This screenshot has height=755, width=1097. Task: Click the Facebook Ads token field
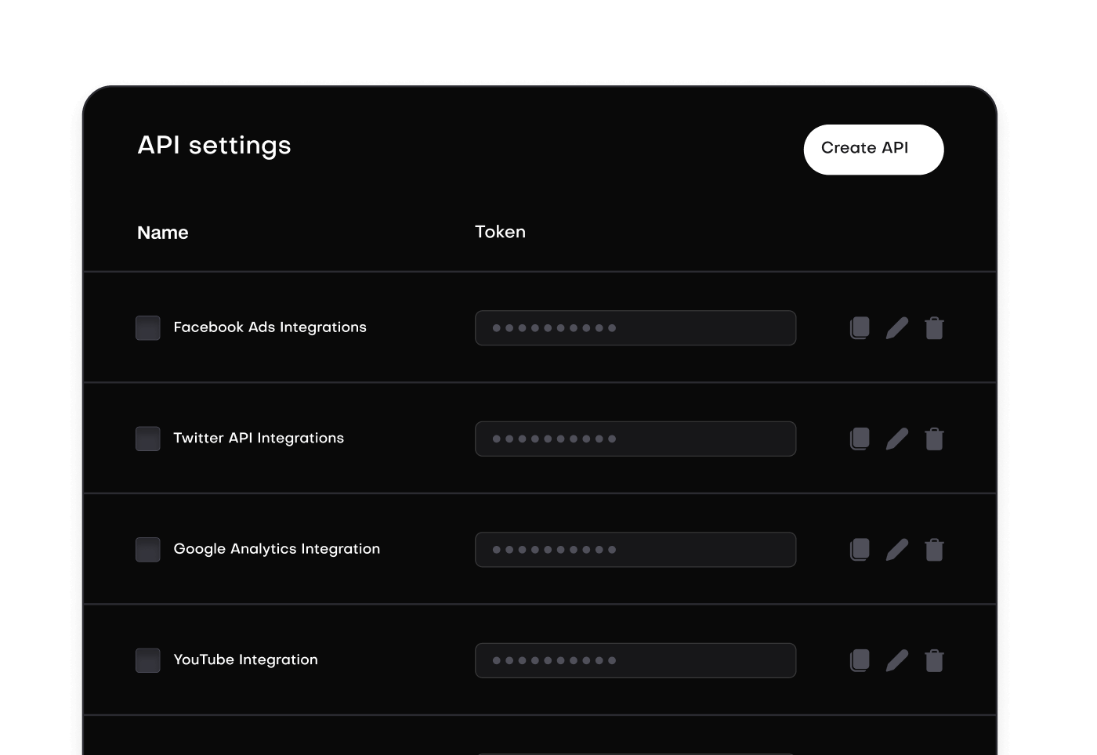click(635, 327)
